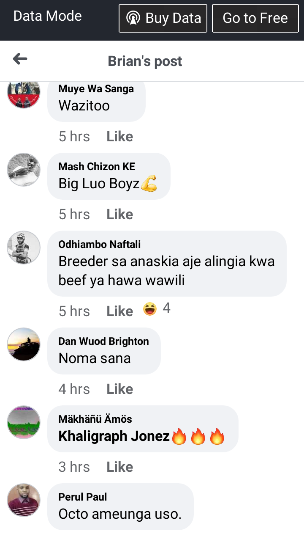Open Mash Chizon KE's avatar
This screenshot has height=534, width=304.
(x=24, y=170)
